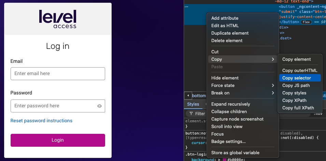Viewport: 326px width, 161px height.
Task: Click the breadcrumb scroll-left arrow
Action: click(x=188, y=95)
